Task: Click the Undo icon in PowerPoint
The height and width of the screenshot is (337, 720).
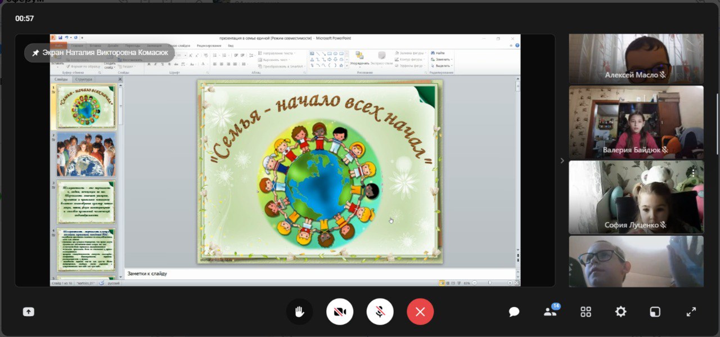Action: coord(67,38)
